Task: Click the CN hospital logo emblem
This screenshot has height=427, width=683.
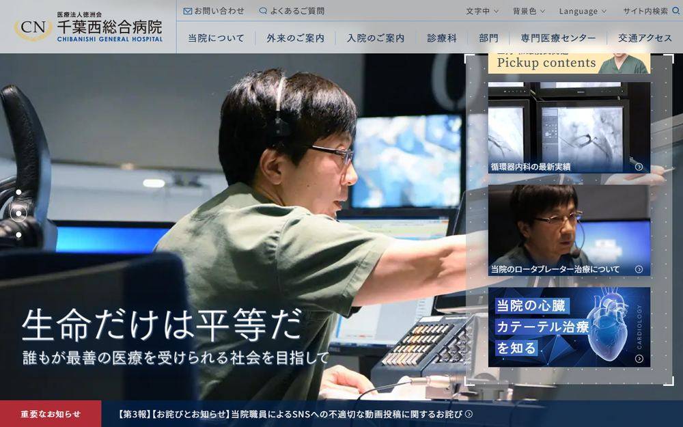Action: pos(33,28)
